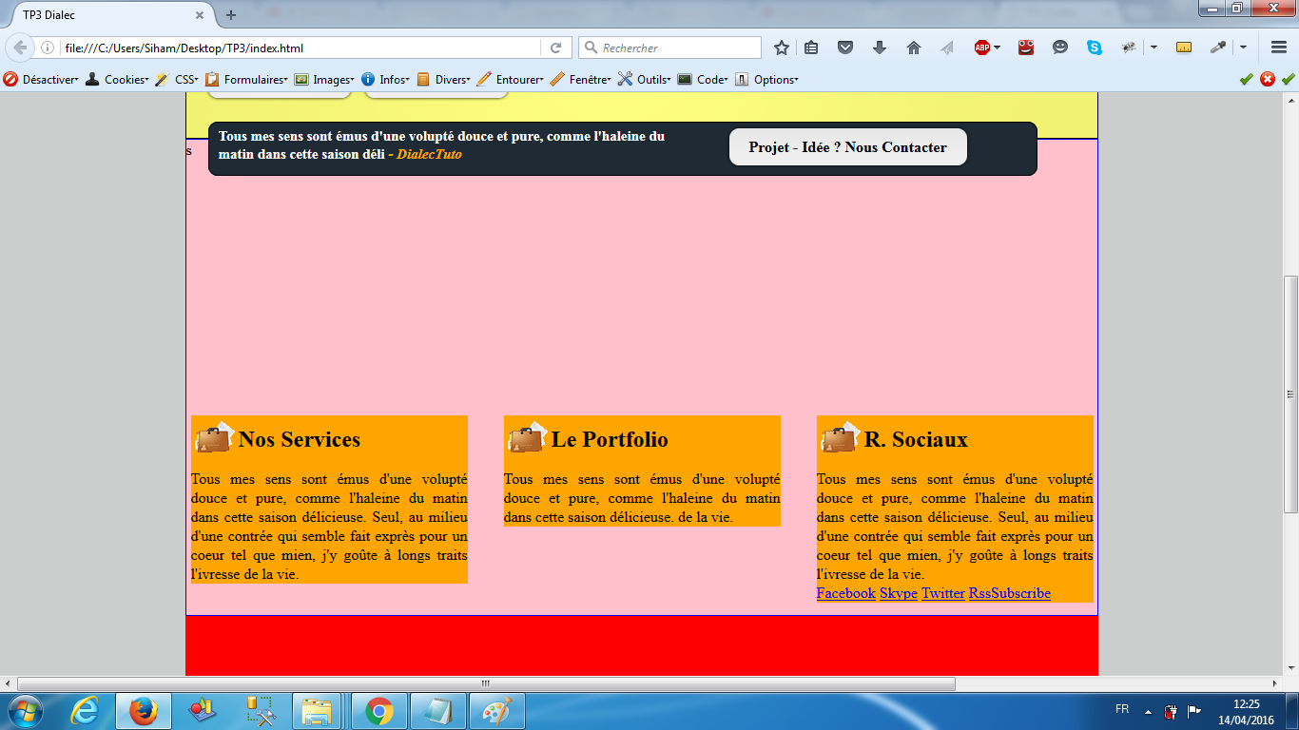Screen dimensions: 1299x730
Task: Reload the page with the refresh button
Action: coord(555,48)
